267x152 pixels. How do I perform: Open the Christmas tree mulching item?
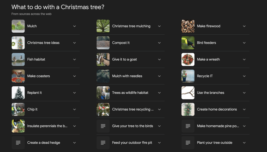[131, 26]
